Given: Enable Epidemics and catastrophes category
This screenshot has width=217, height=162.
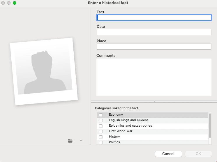Looking at the screenshot, I should (101, 126).
